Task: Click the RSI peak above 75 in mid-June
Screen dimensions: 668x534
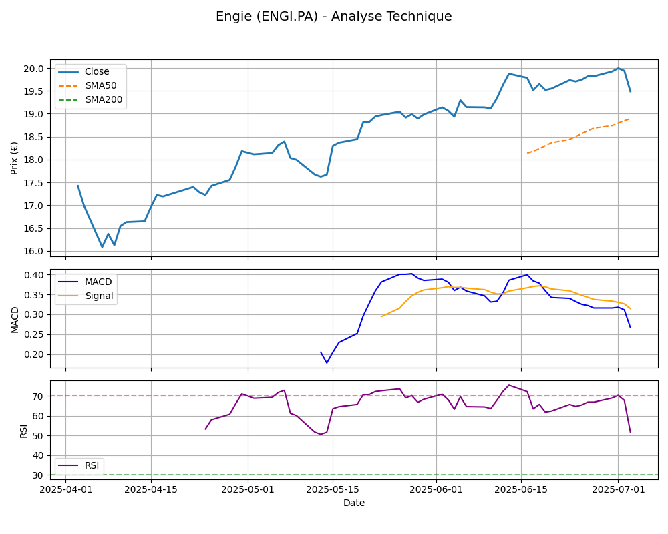Action: pos(509,385)
